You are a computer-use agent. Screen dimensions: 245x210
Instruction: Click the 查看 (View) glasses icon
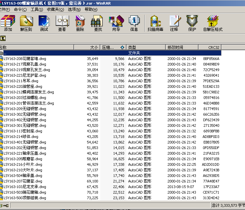pos(62,23)
